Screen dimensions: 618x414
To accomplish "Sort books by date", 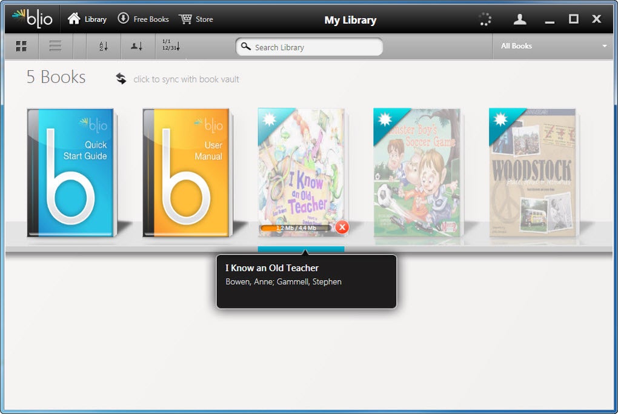I will [x=171, y=45].
